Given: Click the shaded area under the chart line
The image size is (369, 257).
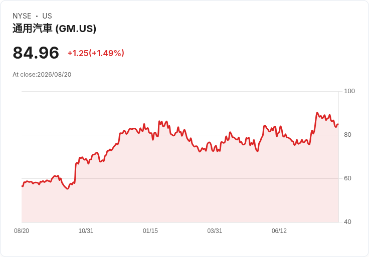Looking at the screenshot, I should pyautogui.click(x=180, y=188).
